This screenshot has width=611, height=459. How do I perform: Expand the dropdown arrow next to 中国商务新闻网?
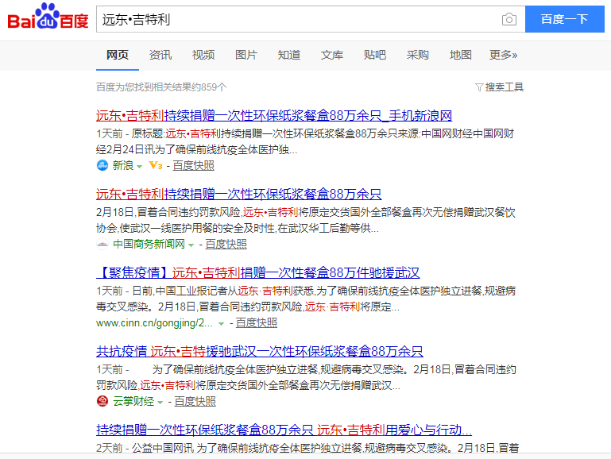(191, 245)
